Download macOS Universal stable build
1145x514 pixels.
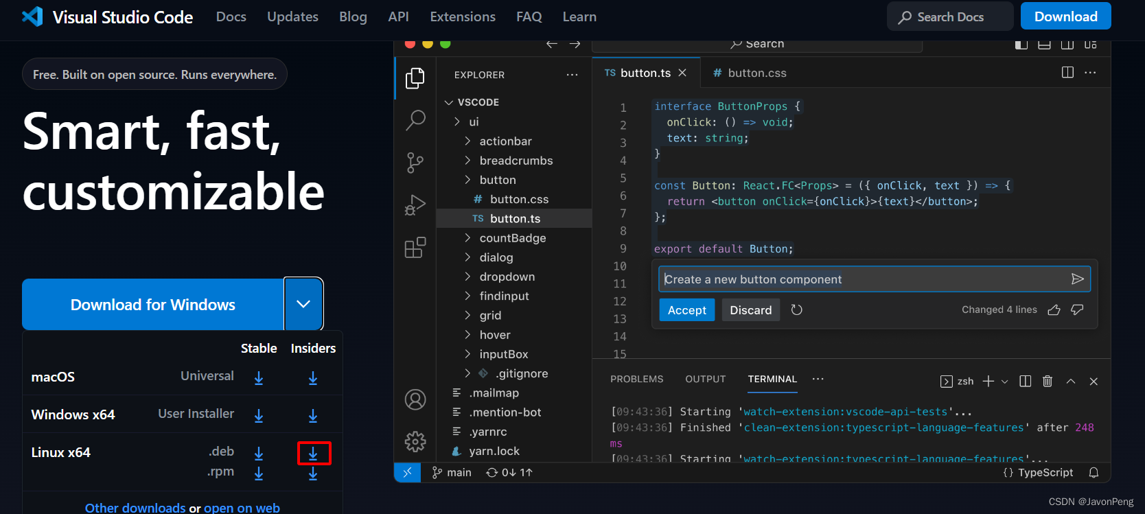tap(259, 378)
